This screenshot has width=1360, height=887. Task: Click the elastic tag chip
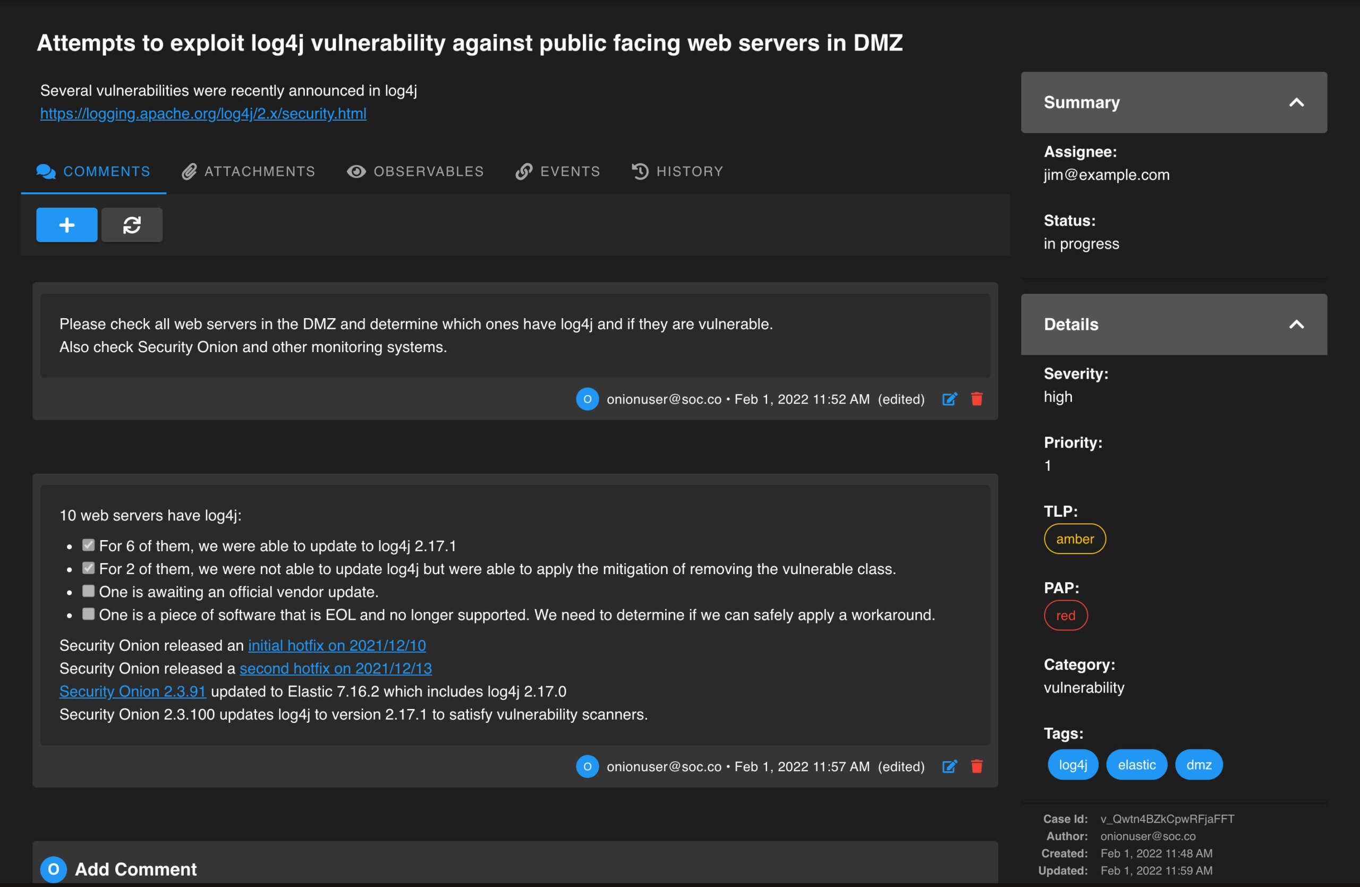pos(1136,764)
